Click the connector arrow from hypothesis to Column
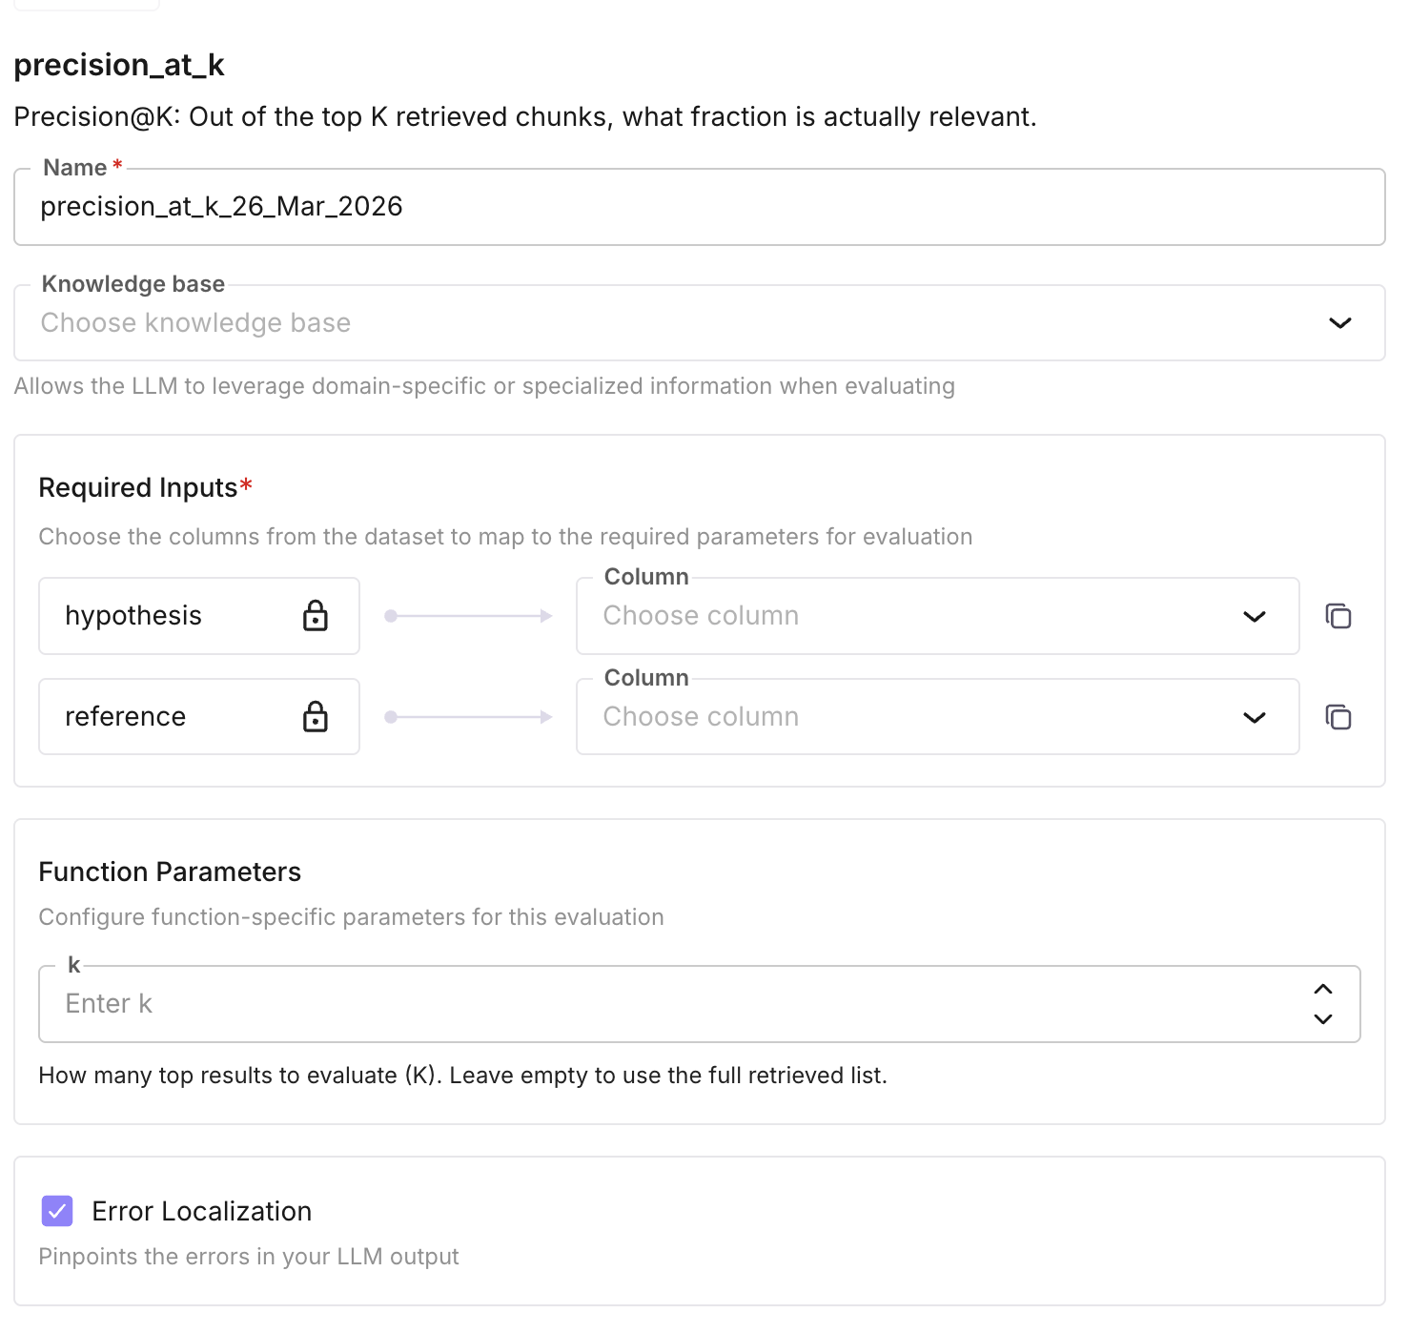 coord(467,616)
